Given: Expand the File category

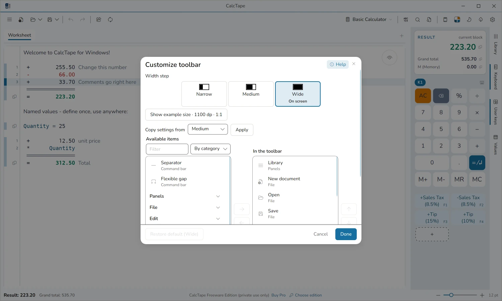Looking at the screenshot, I should [185, 207].
